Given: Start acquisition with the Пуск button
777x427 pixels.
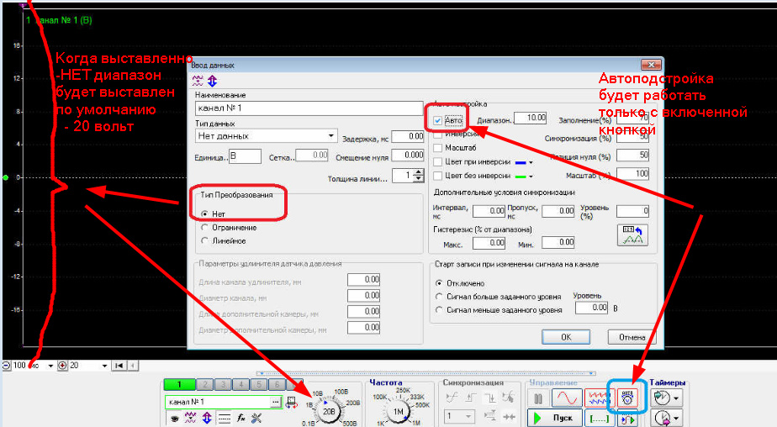Looking at the screenshot, I should 554,418.
